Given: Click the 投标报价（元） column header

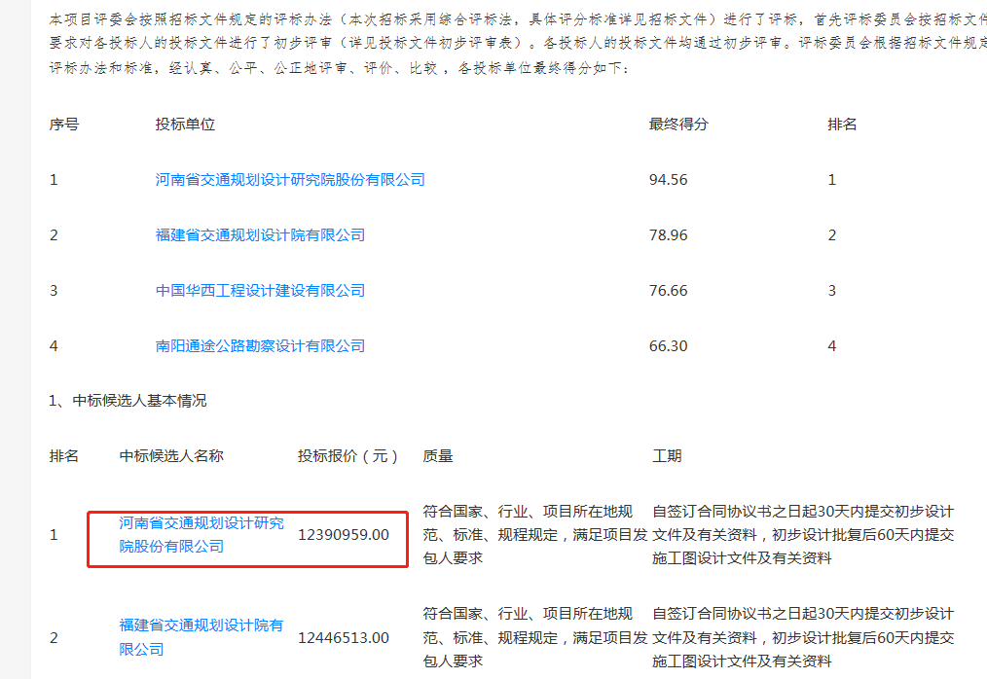Looking at the screenshot, I should pos(348,456).
